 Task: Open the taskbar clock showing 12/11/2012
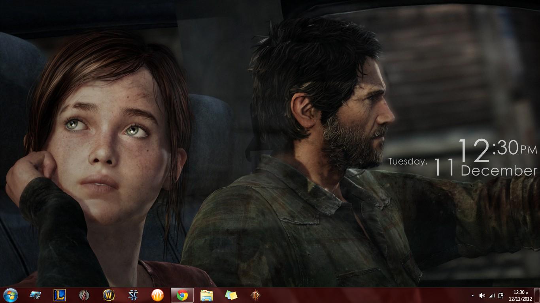click(520, 295)
